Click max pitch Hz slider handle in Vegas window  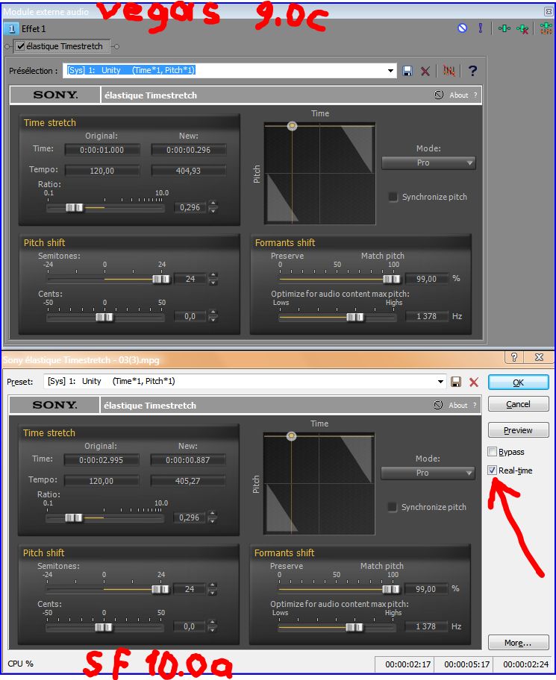[x=355, y=317]
